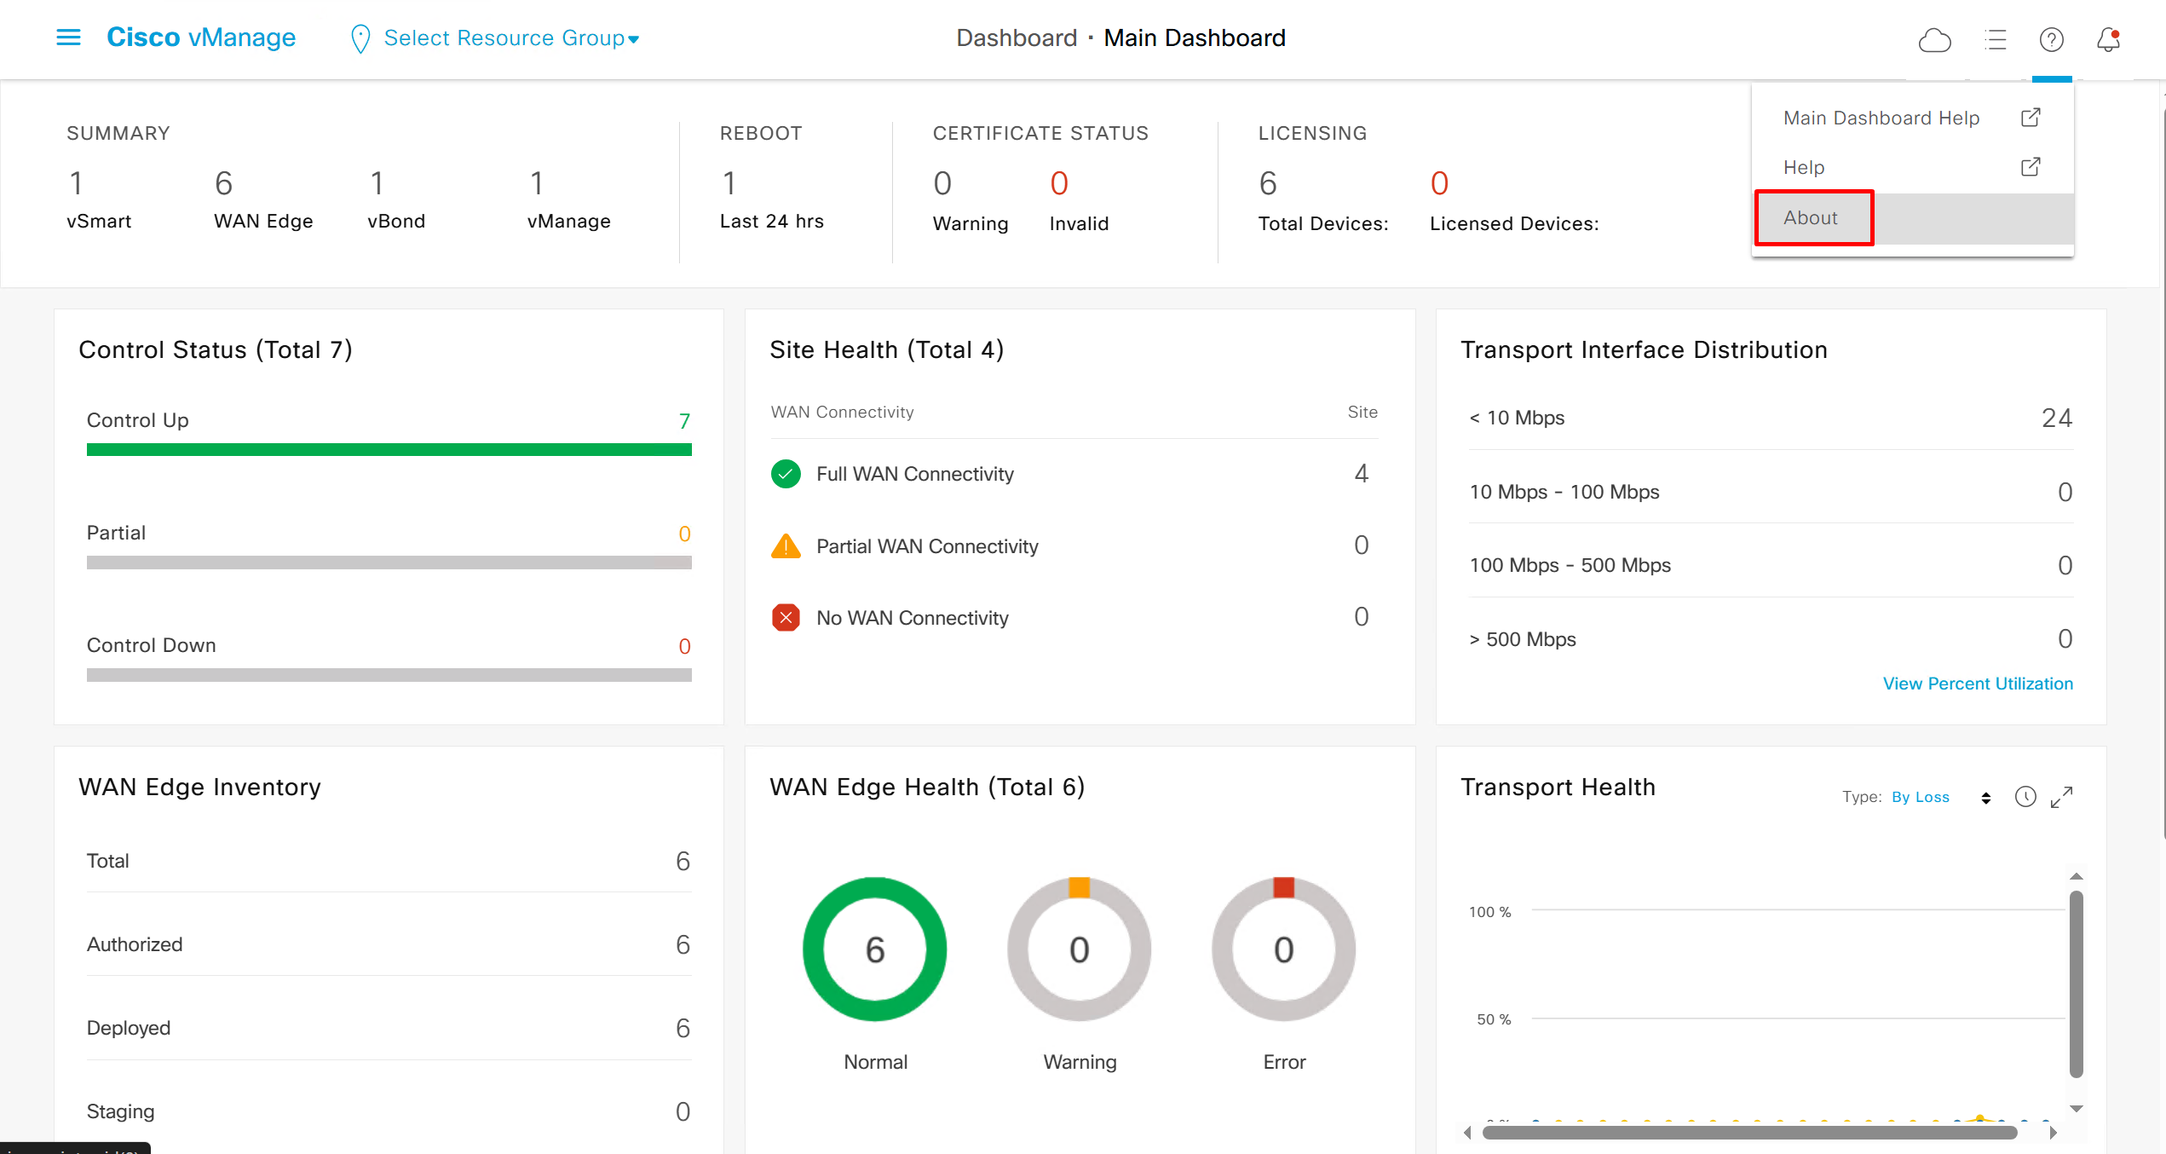
Task: Click the Transport Health horizontal scrollbar
Action: coord(1748,1133)
